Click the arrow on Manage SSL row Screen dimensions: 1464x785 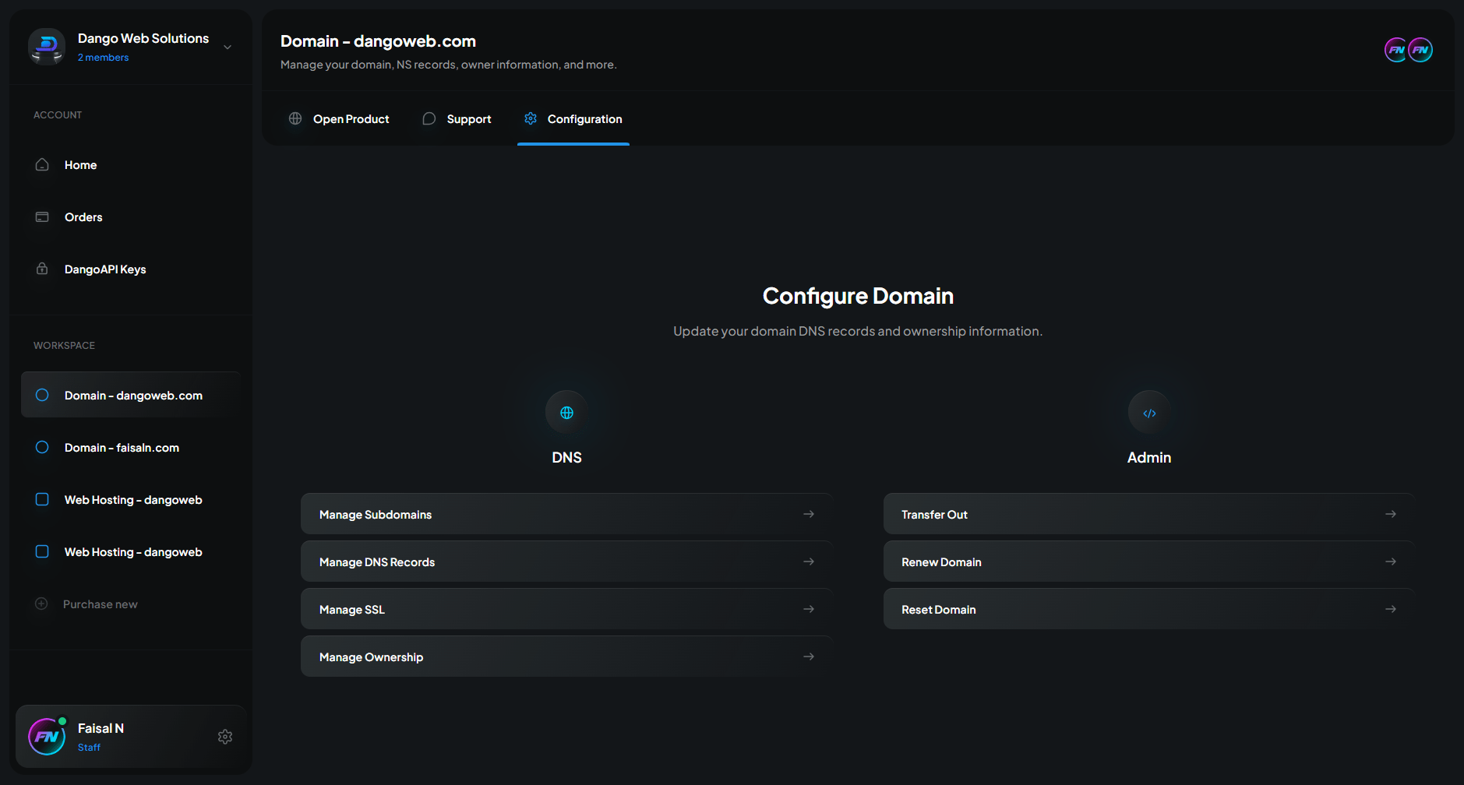coord(809,609)
